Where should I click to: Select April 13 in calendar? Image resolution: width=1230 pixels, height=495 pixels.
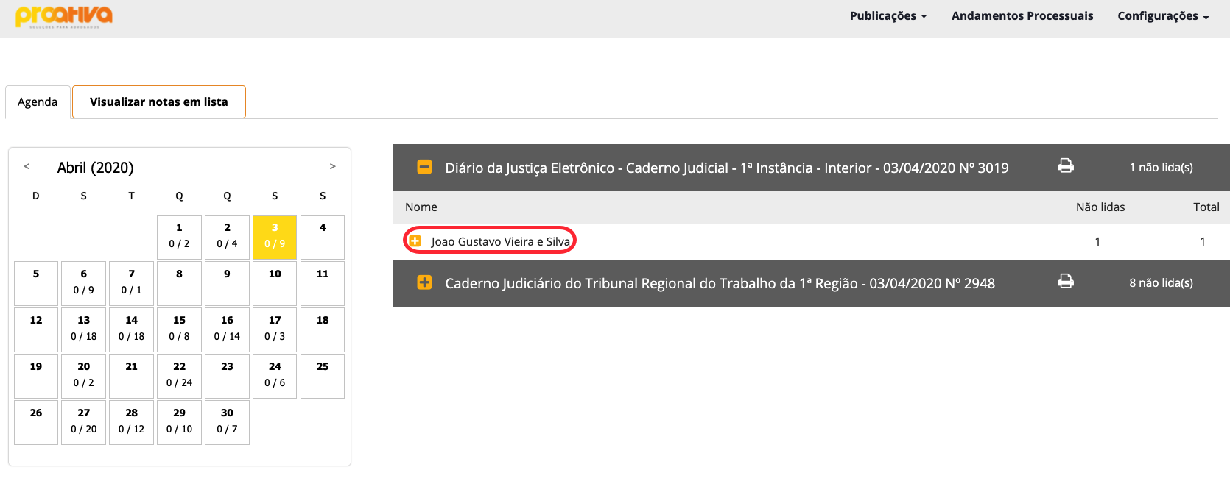point(84,330)
